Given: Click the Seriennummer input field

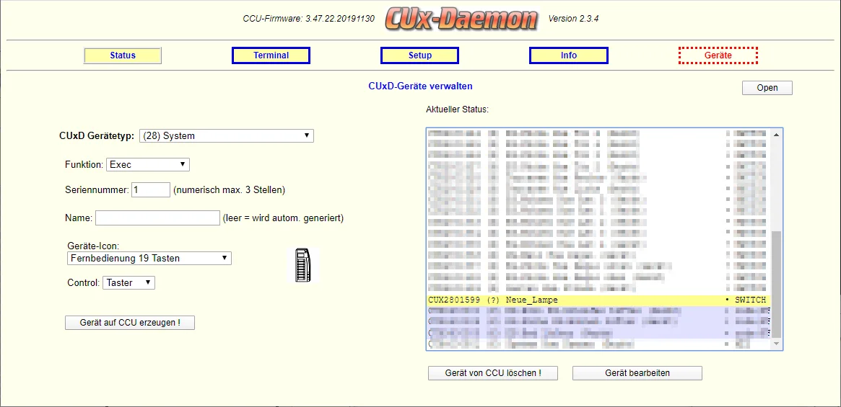Looking at the screenshot, I should (x=151, y=189).
